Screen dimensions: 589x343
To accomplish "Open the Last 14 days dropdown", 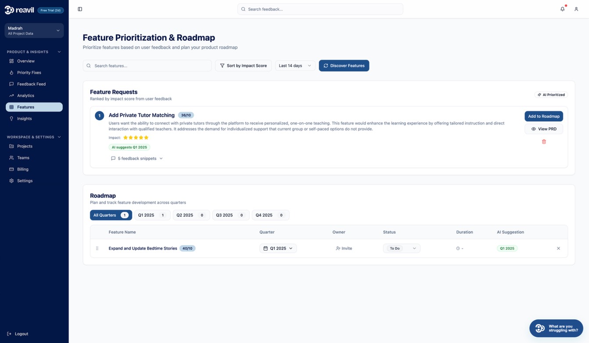I will pyautogui.click(x=295, y=65).
